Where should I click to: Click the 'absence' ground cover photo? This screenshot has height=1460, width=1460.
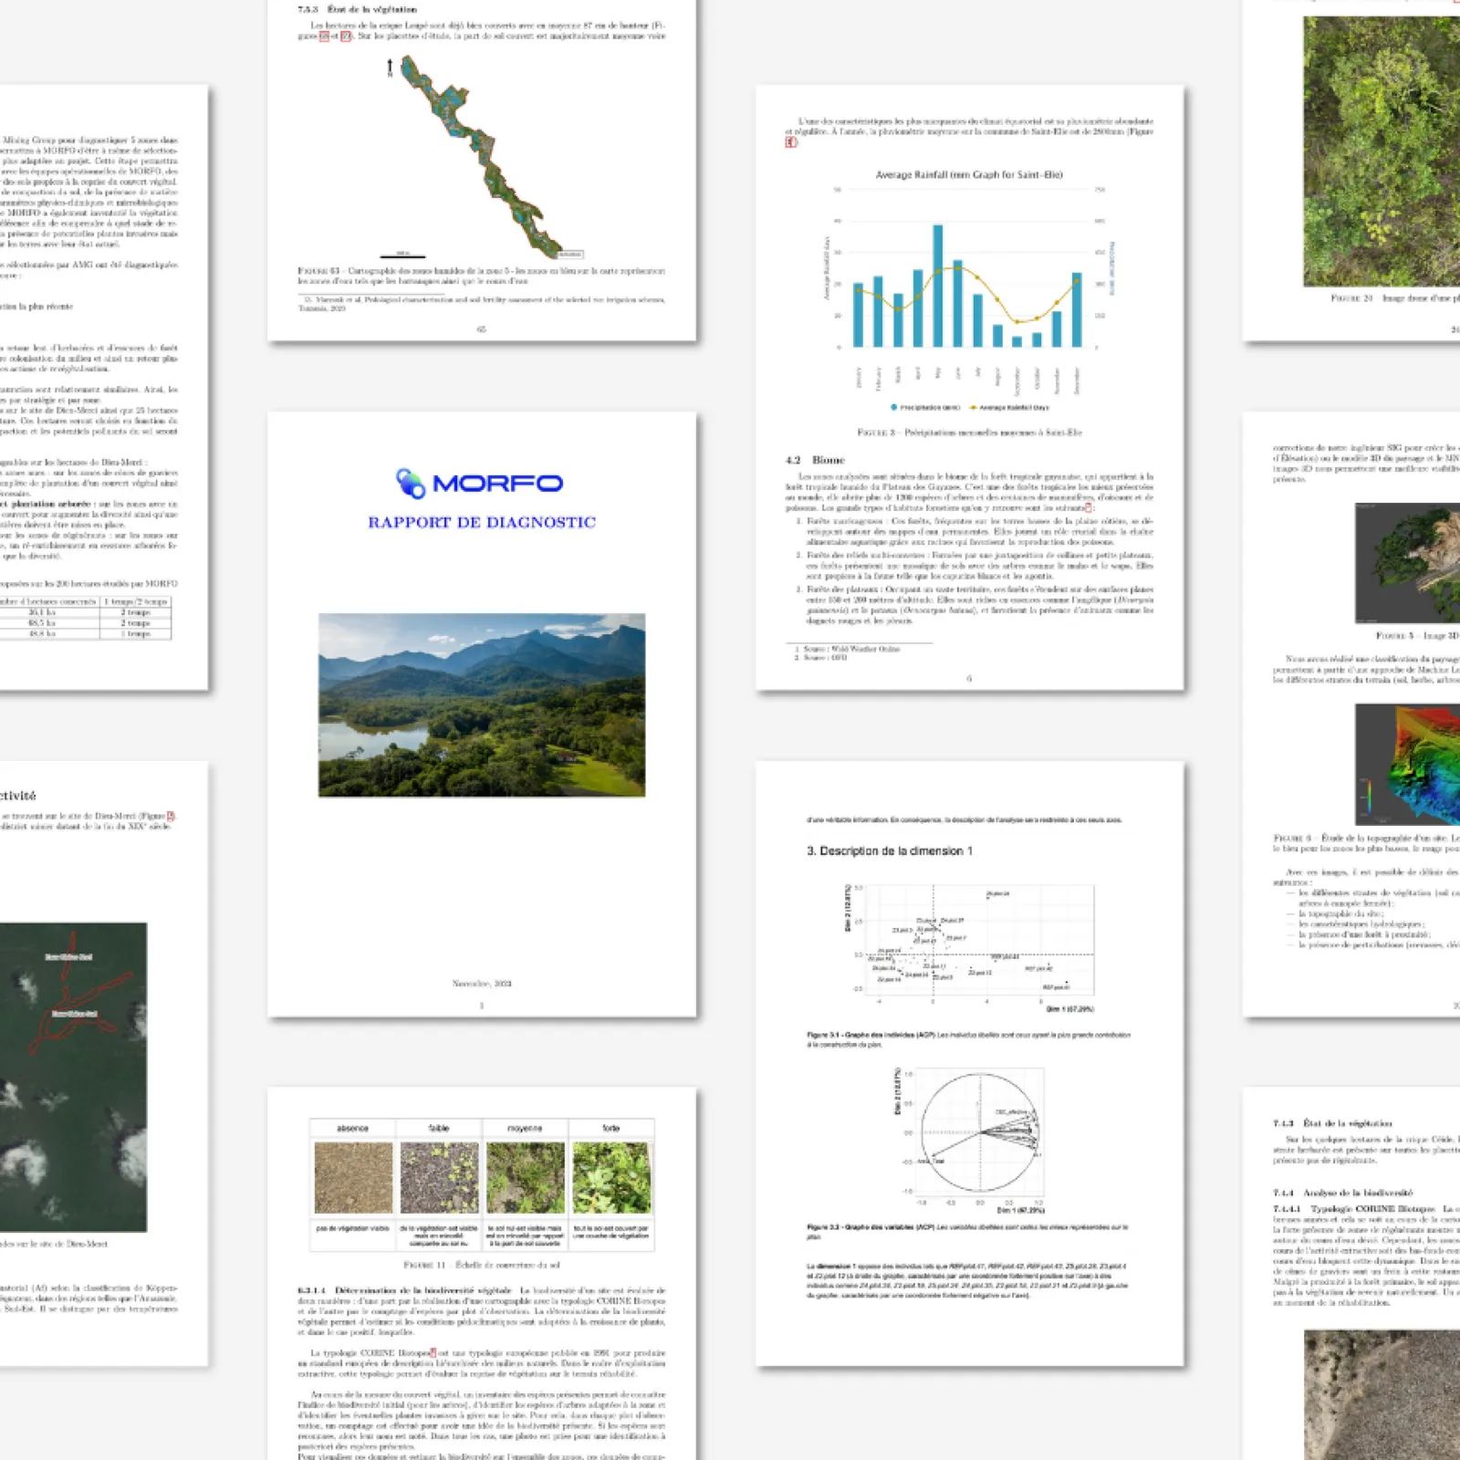pyautogui.click(x=353, y=1178)
